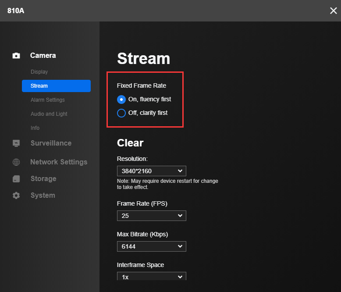Screen dimensions: 341x292
Task: Open Audio and Light settings
Action: pos(49,114)
